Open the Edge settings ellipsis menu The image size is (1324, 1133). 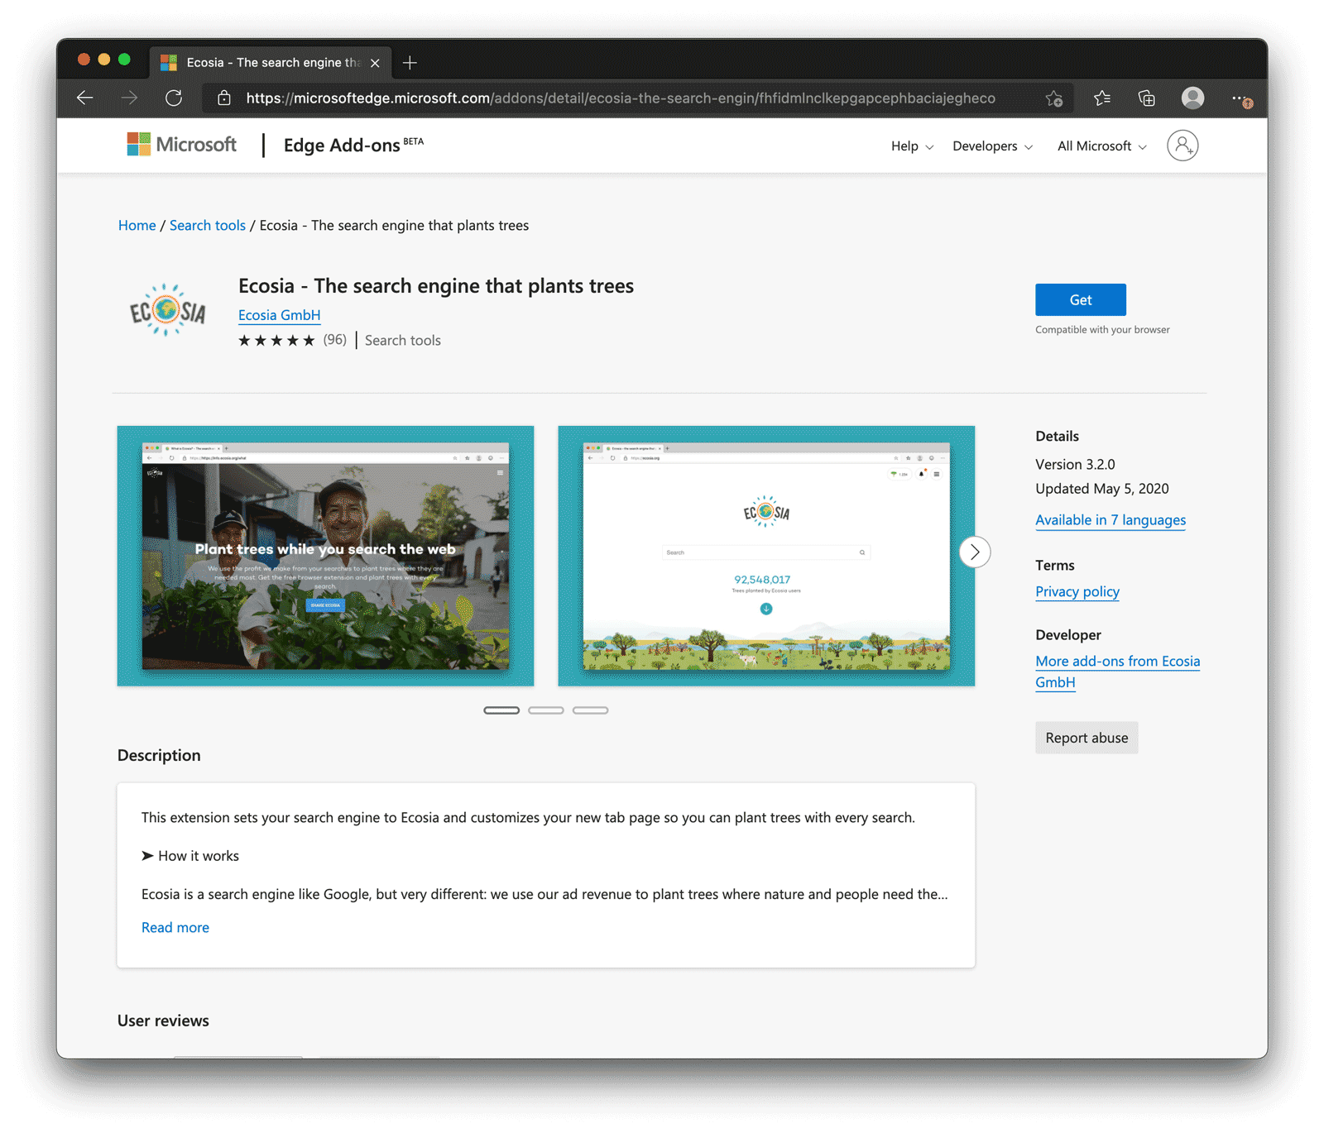(1241, 98)
